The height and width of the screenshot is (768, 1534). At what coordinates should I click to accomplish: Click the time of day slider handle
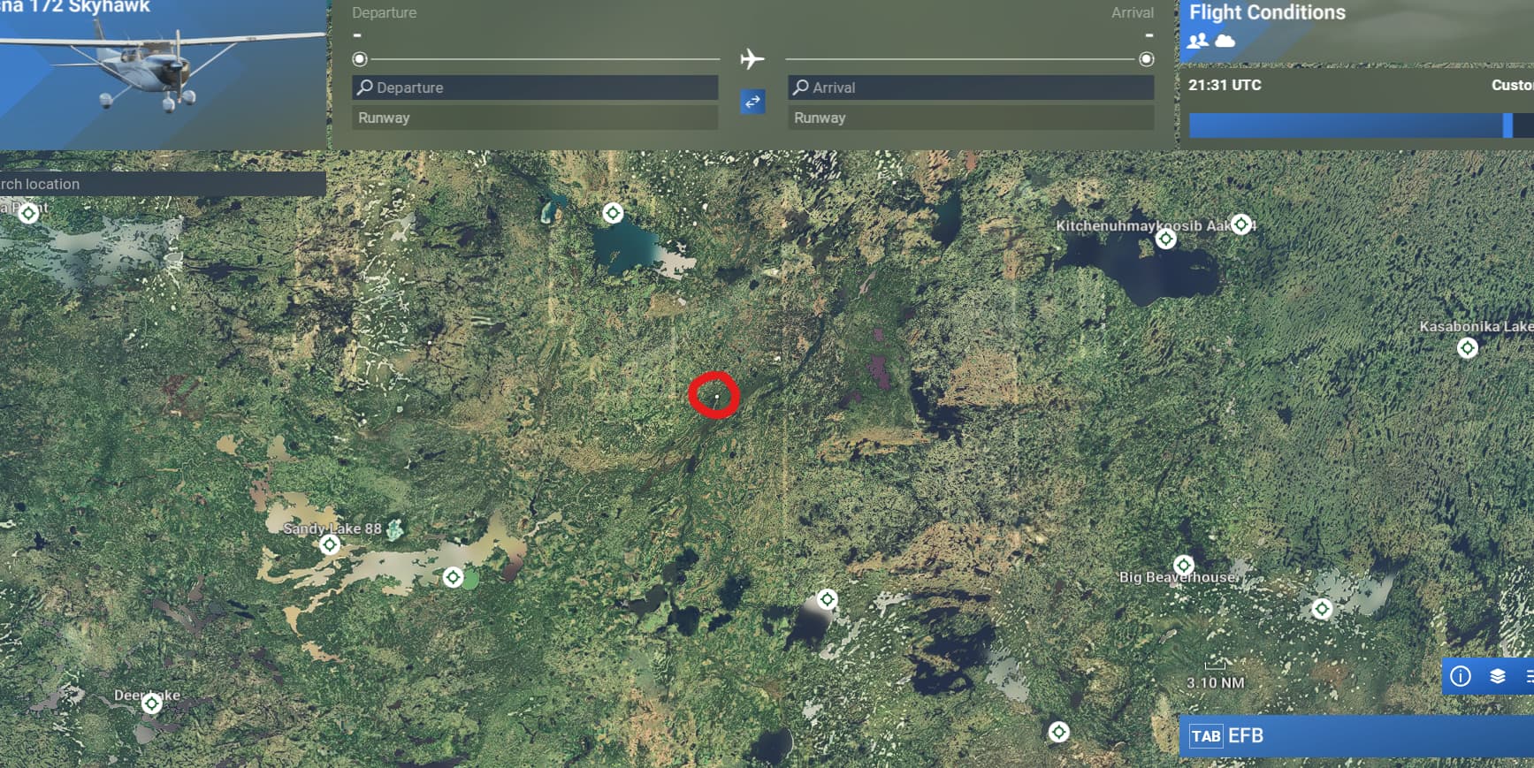pyautogui.click(x=1507, y=125)
